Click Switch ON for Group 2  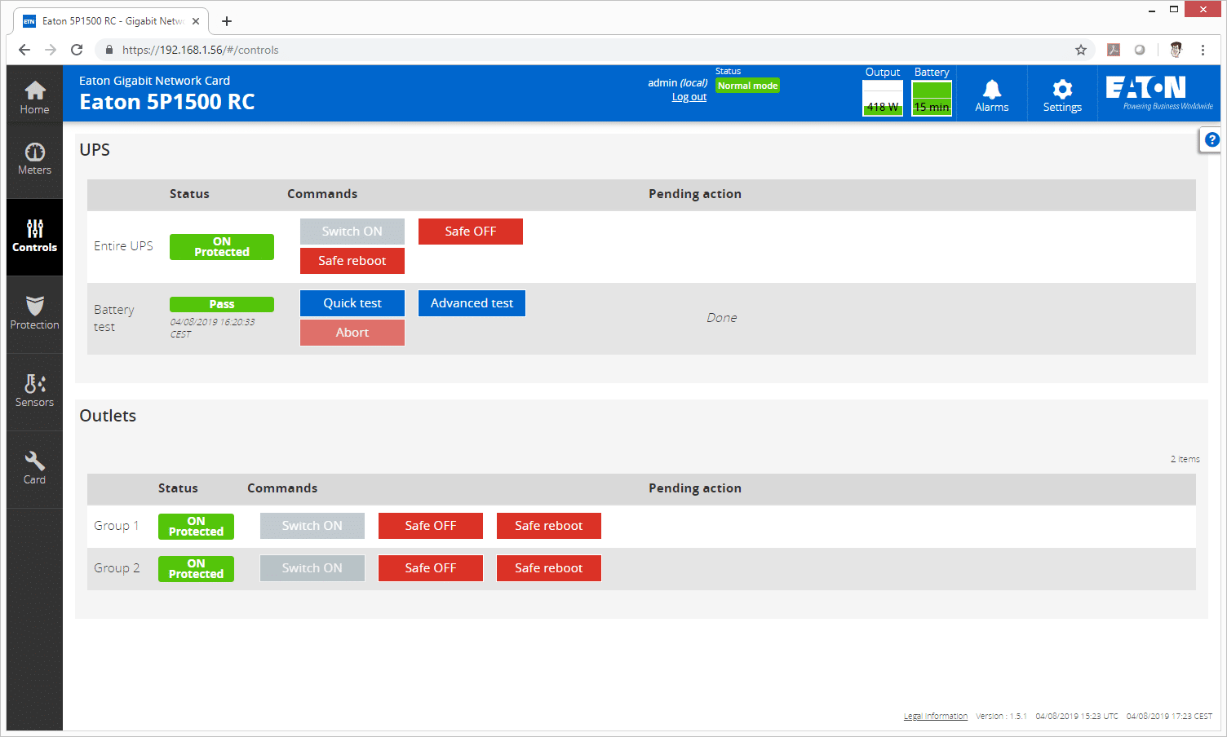pyautogui.click(x=312, y=568)
